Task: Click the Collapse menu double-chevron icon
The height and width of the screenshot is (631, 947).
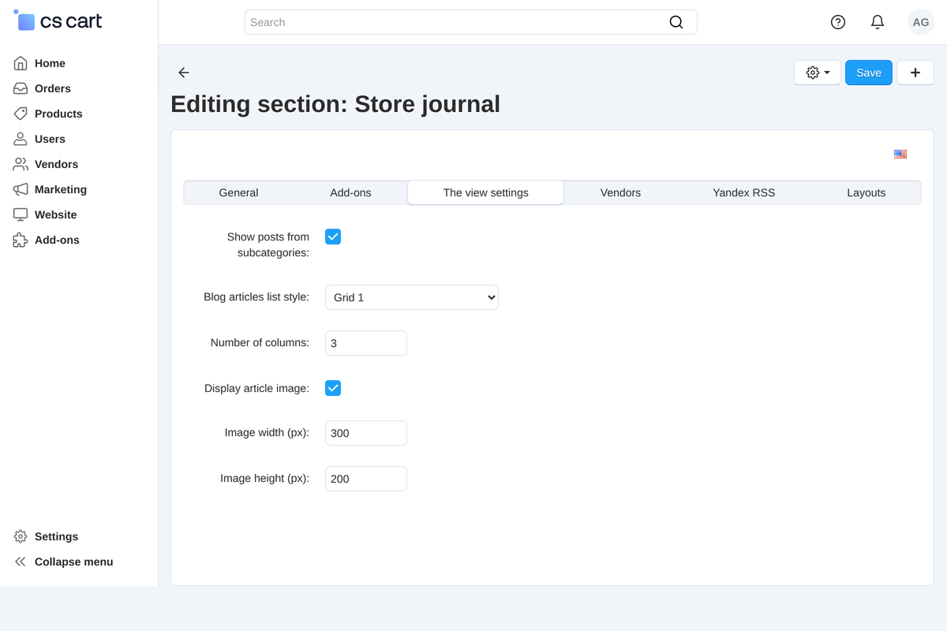Action: [x=21, y=562]
